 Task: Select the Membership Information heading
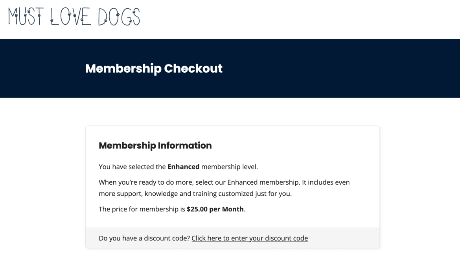tap(155, 145)
